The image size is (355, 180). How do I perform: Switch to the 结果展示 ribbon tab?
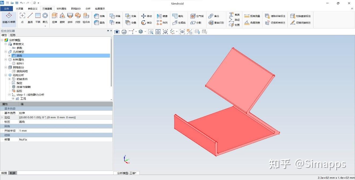(100, 8)
